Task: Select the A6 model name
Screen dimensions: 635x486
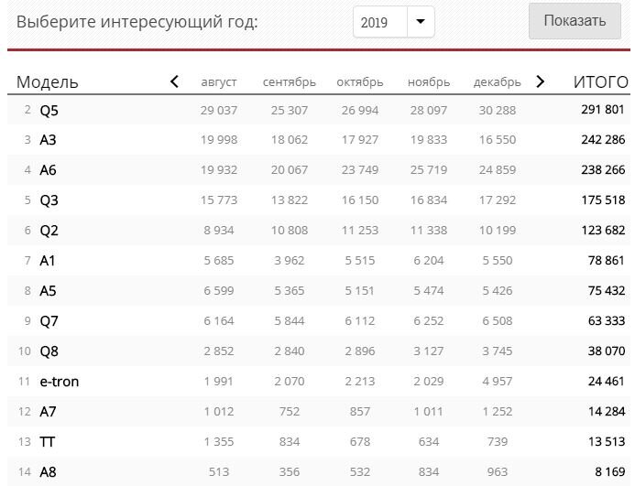Action: [48, 170]
